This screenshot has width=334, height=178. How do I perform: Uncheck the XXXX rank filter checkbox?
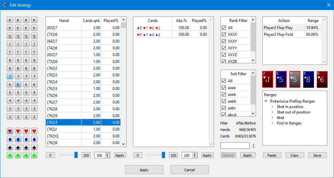pyautogui.click(x=224, y=35)
